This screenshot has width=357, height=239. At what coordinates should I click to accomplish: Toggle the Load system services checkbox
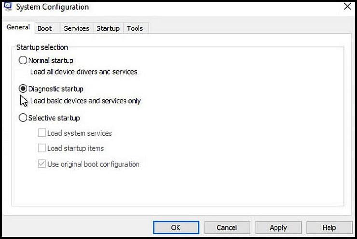coord(41,133)
